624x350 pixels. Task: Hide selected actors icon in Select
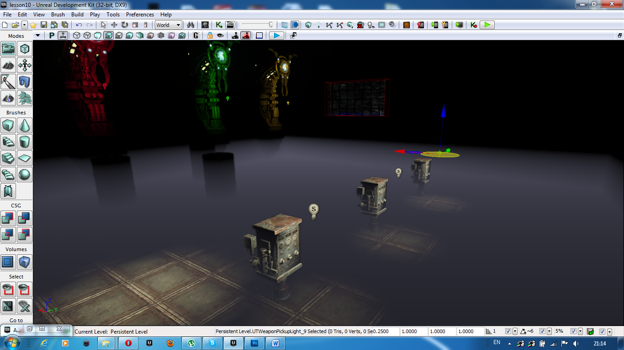coord(25,289)
